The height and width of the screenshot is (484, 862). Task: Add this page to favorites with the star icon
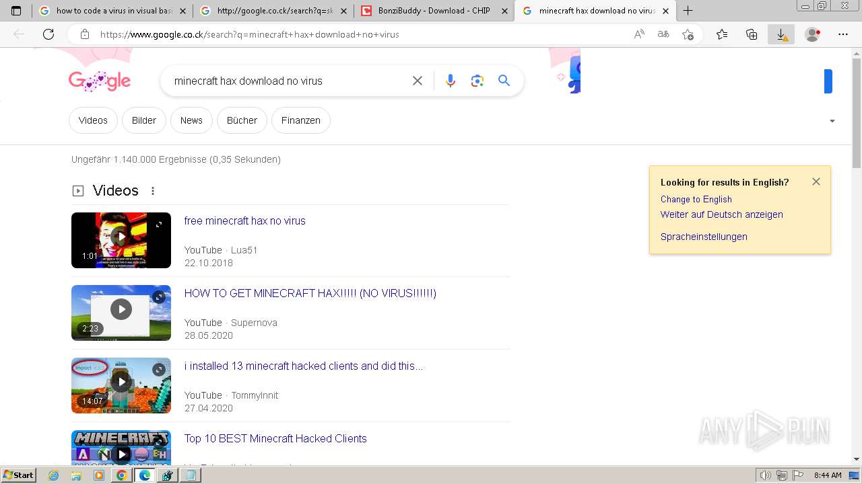[688, 34]
